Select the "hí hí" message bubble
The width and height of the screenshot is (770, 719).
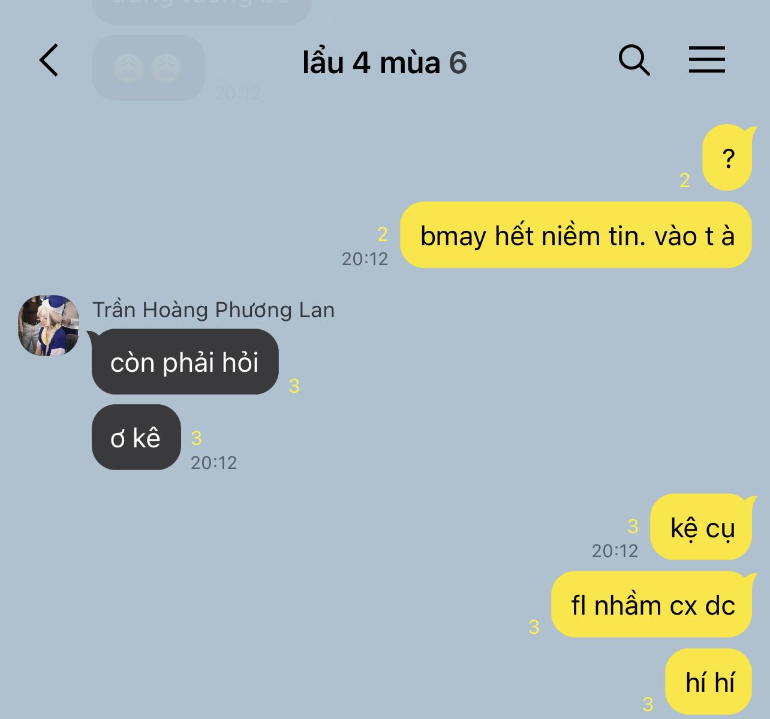pos(709,682)
